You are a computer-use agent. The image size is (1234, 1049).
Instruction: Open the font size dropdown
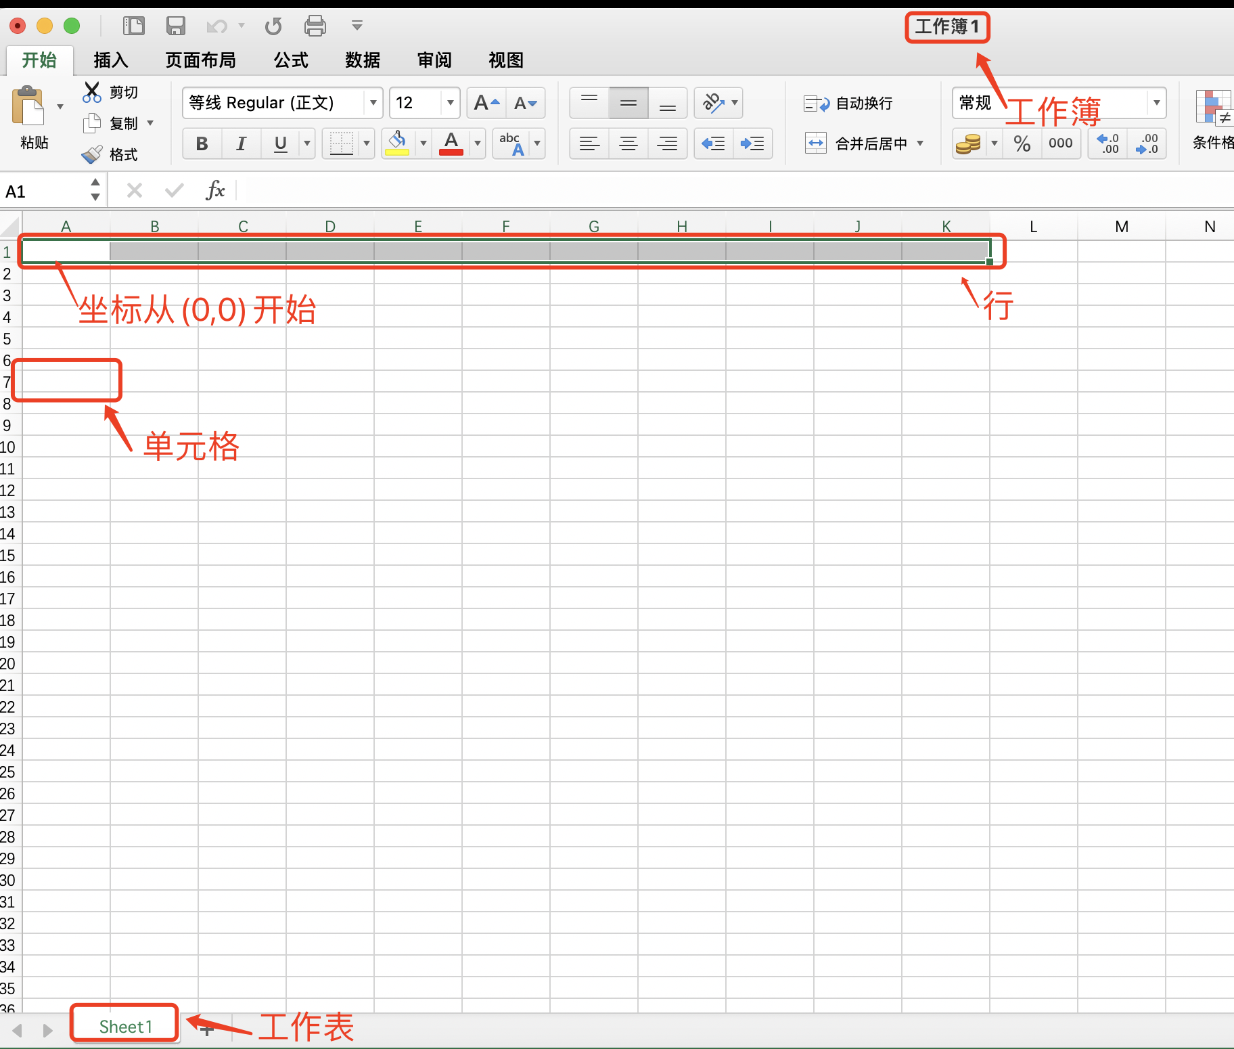(x=451, y=103)
